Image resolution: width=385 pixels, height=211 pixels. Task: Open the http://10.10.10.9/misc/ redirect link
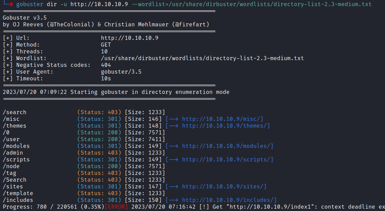[222, 119]
